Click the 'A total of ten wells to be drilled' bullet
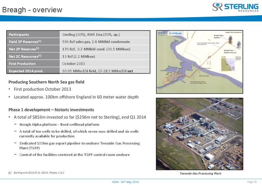Image resolution: width=262 pixels, height=185 pixels. (x=79, y=134)
